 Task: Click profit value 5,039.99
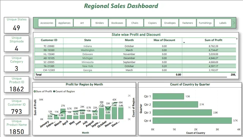pyautogui.click(x=213, y=54)
